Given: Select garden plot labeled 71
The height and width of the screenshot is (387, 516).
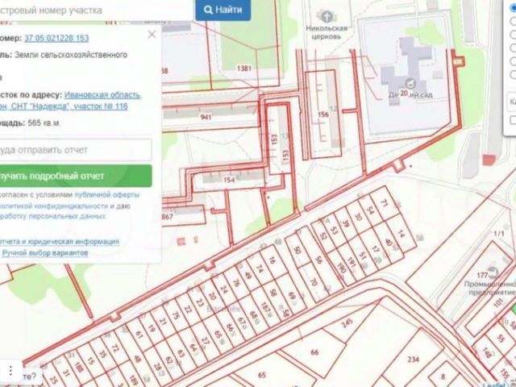Looking at the screenshot, I should pyautogui.click(x=384, y=203).
